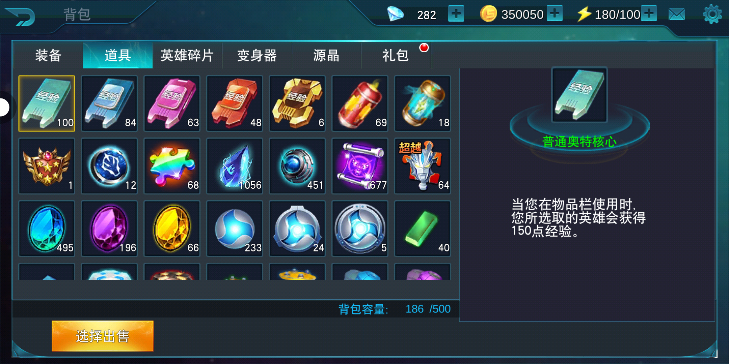Viewport: 729px width, 364px height.
Task: Click the selected item preview thumbnail
Action: pos(579,95)
